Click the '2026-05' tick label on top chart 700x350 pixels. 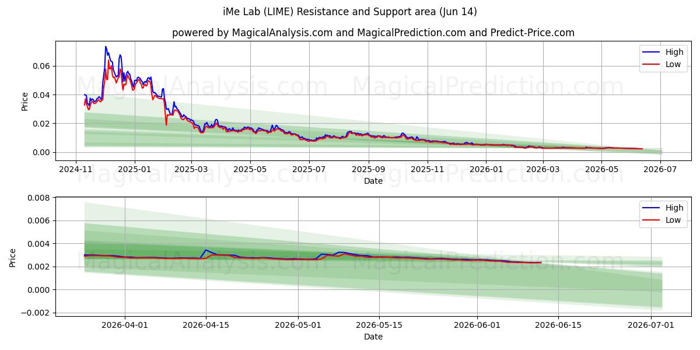602,169
